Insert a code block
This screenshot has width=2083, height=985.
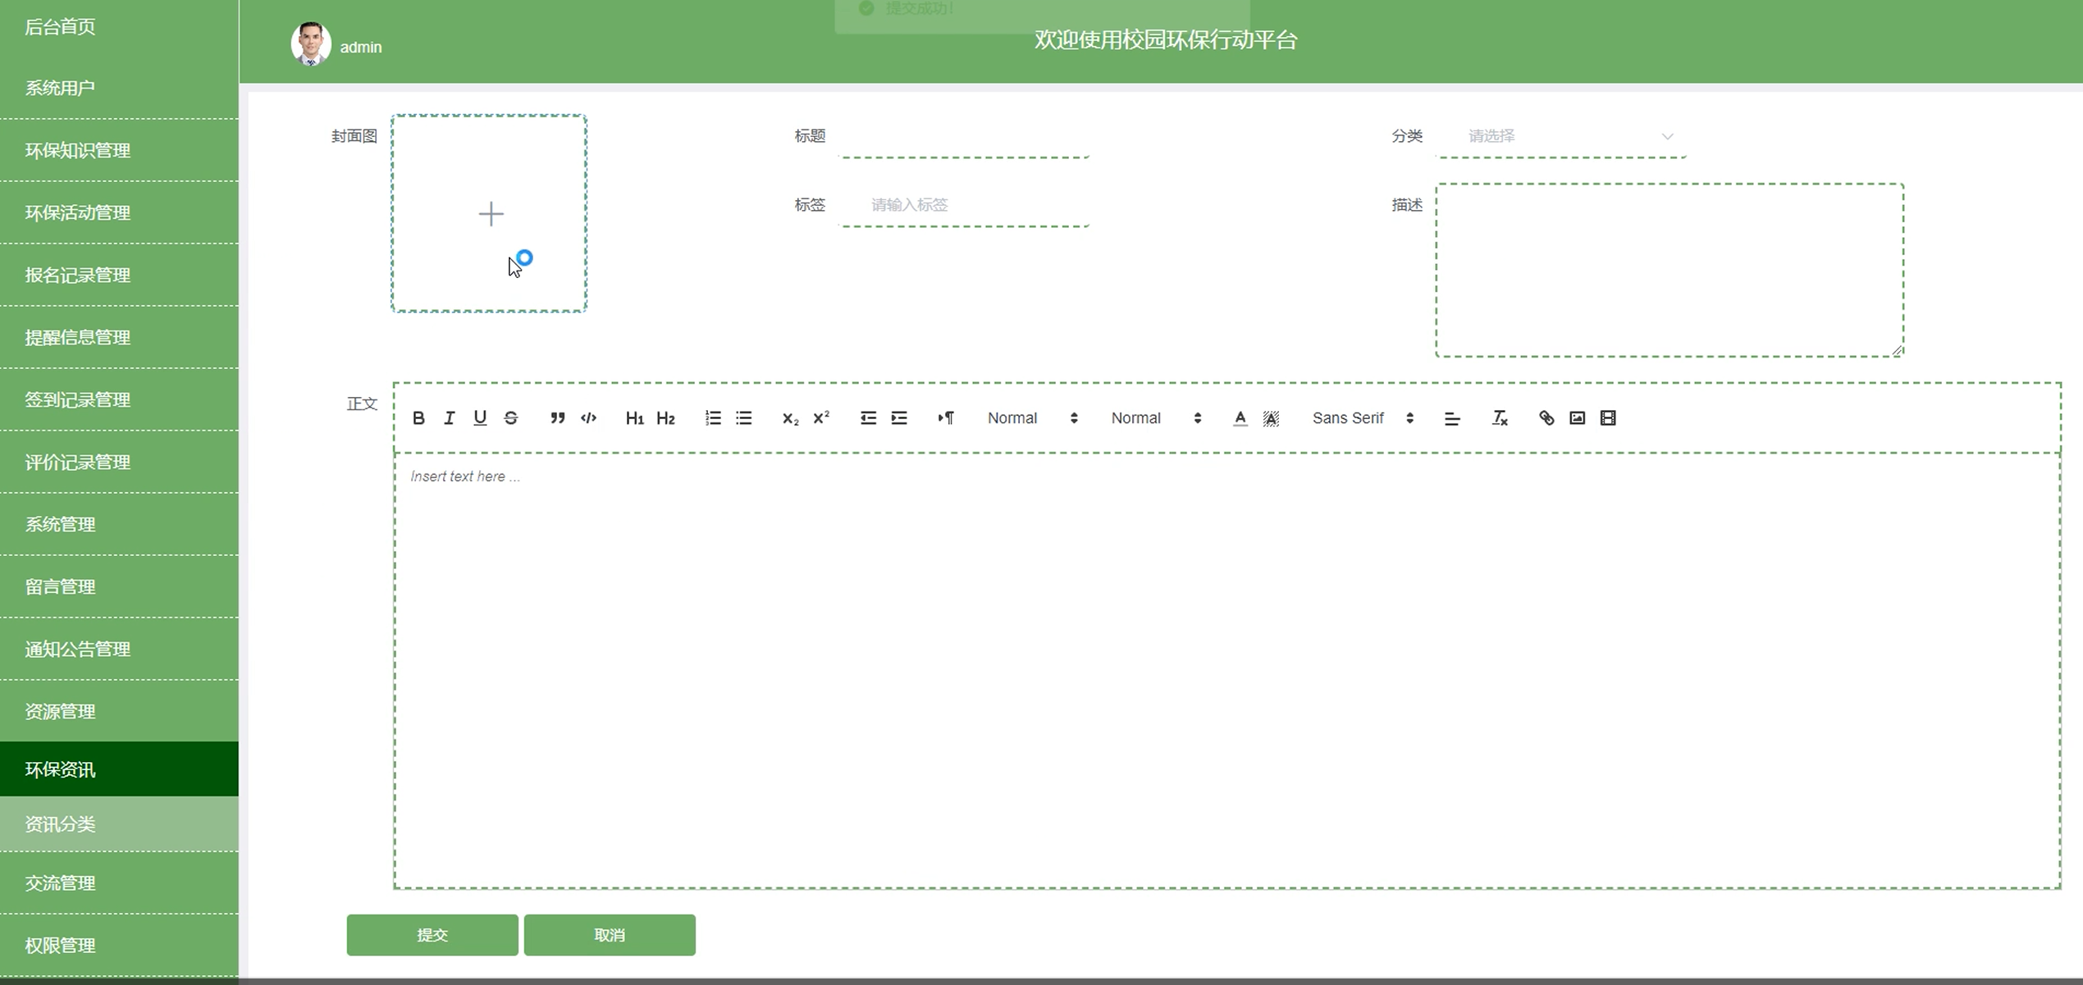(x=588, y=418)
